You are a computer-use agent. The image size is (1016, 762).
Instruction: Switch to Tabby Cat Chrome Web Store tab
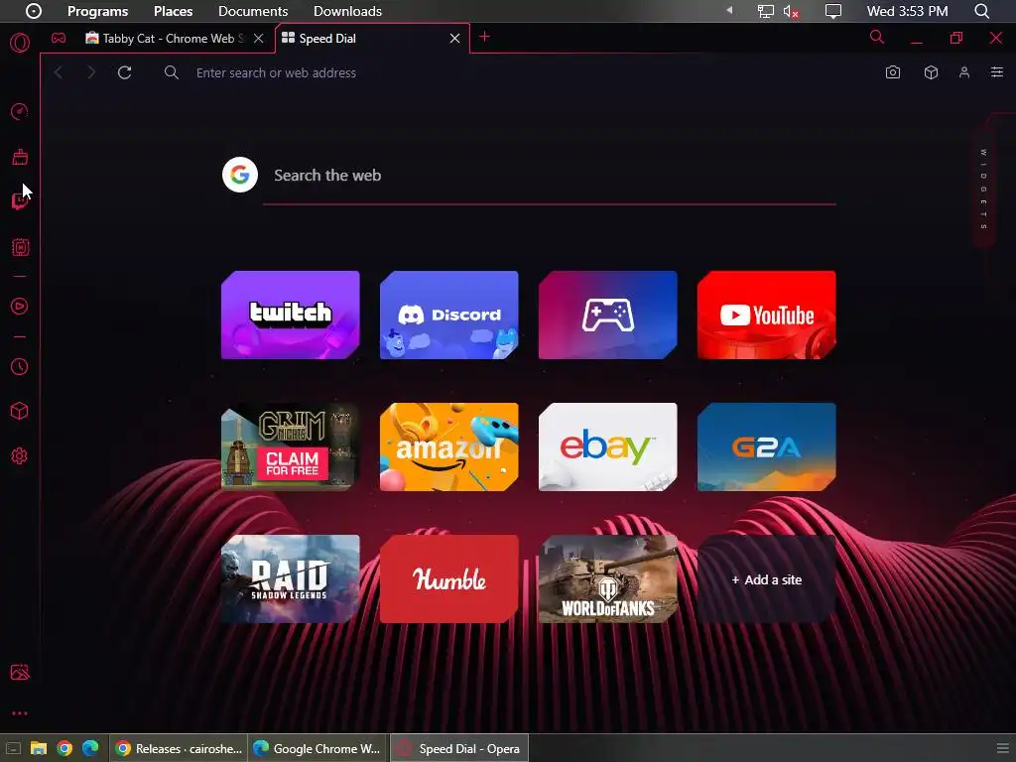tap(165, 39)
